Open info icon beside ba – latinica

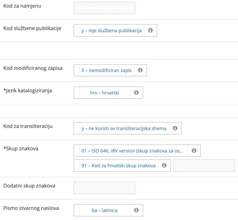pyautogui.click(x=136, y=210)
